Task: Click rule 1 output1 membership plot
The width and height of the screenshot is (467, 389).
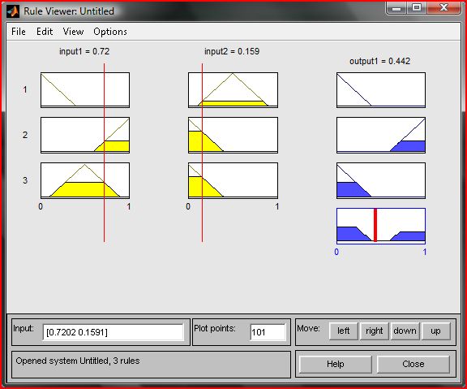Action: point(381,90)
